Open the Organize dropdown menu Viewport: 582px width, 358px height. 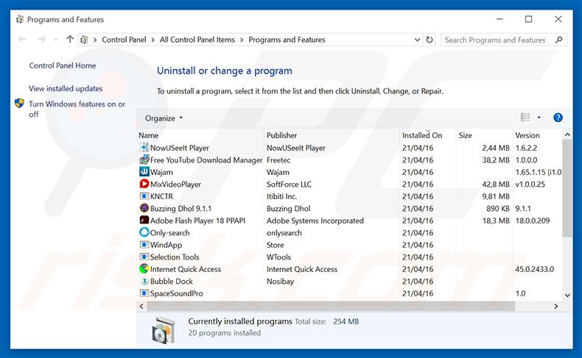coord(164,118)
